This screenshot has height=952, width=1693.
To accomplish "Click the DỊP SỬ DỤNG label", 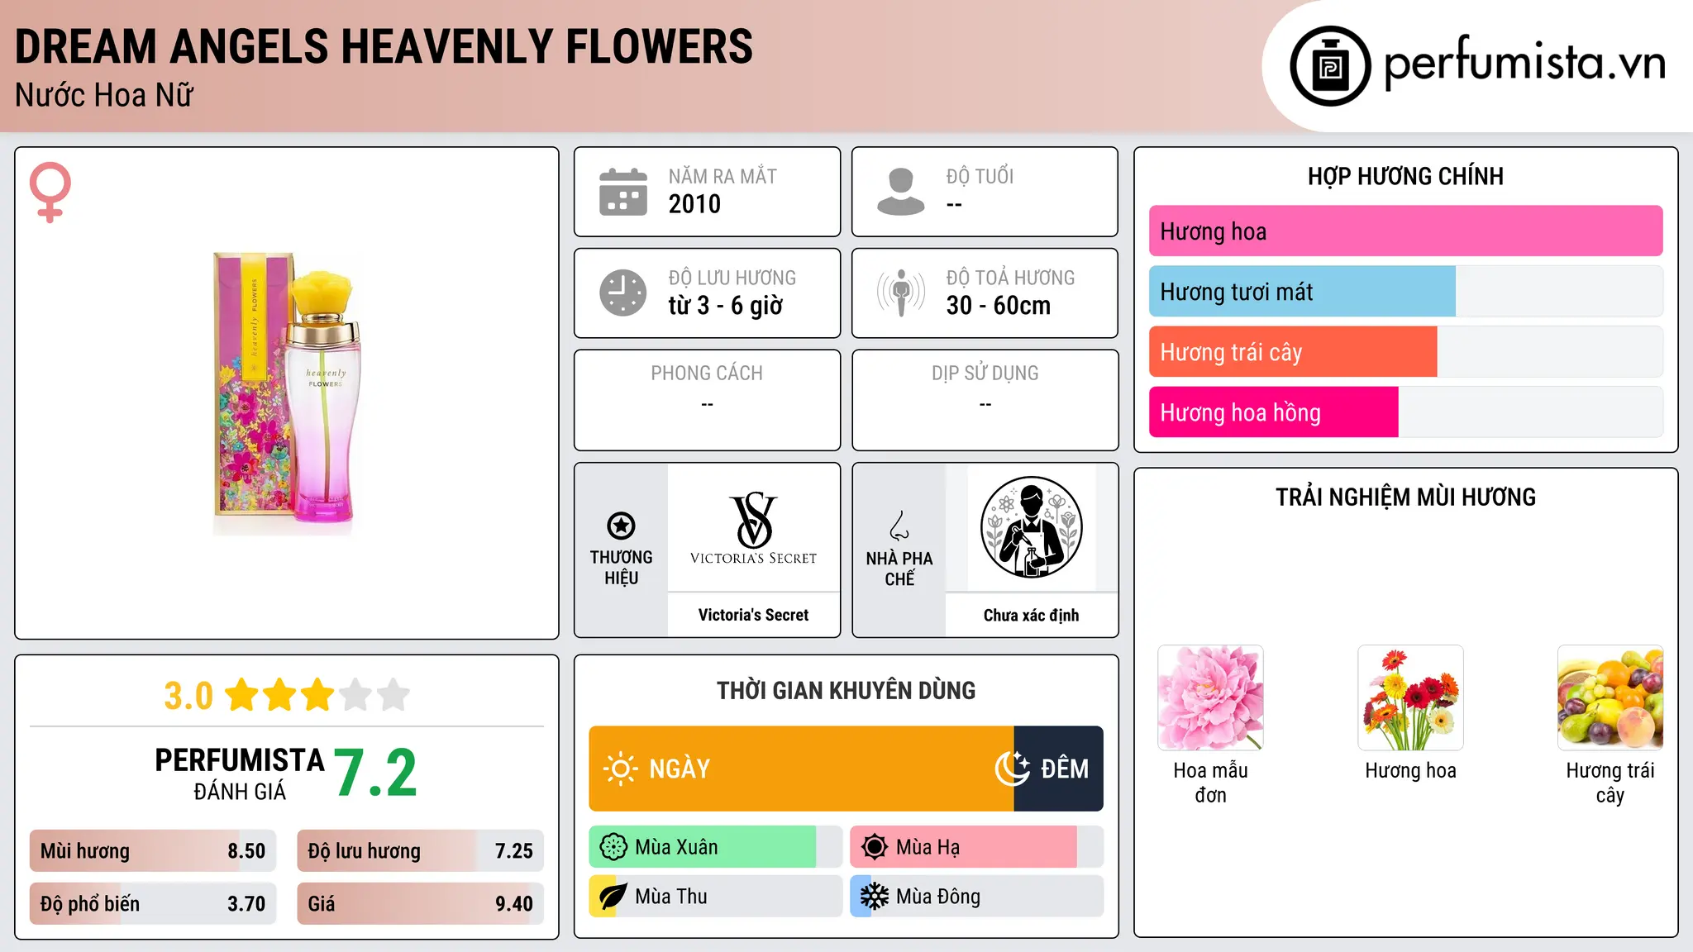I will tap(985, 374).
